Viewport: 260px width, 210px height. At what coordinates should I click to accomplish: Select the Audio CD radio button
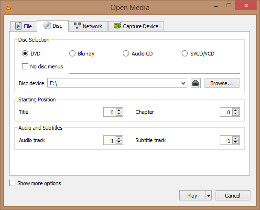coord(126,54)
